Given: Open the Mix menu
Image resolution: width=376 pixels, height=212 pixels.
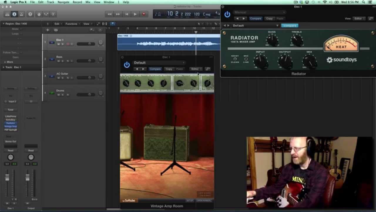Looking at the screenshot, I should (x=88, y=2).
